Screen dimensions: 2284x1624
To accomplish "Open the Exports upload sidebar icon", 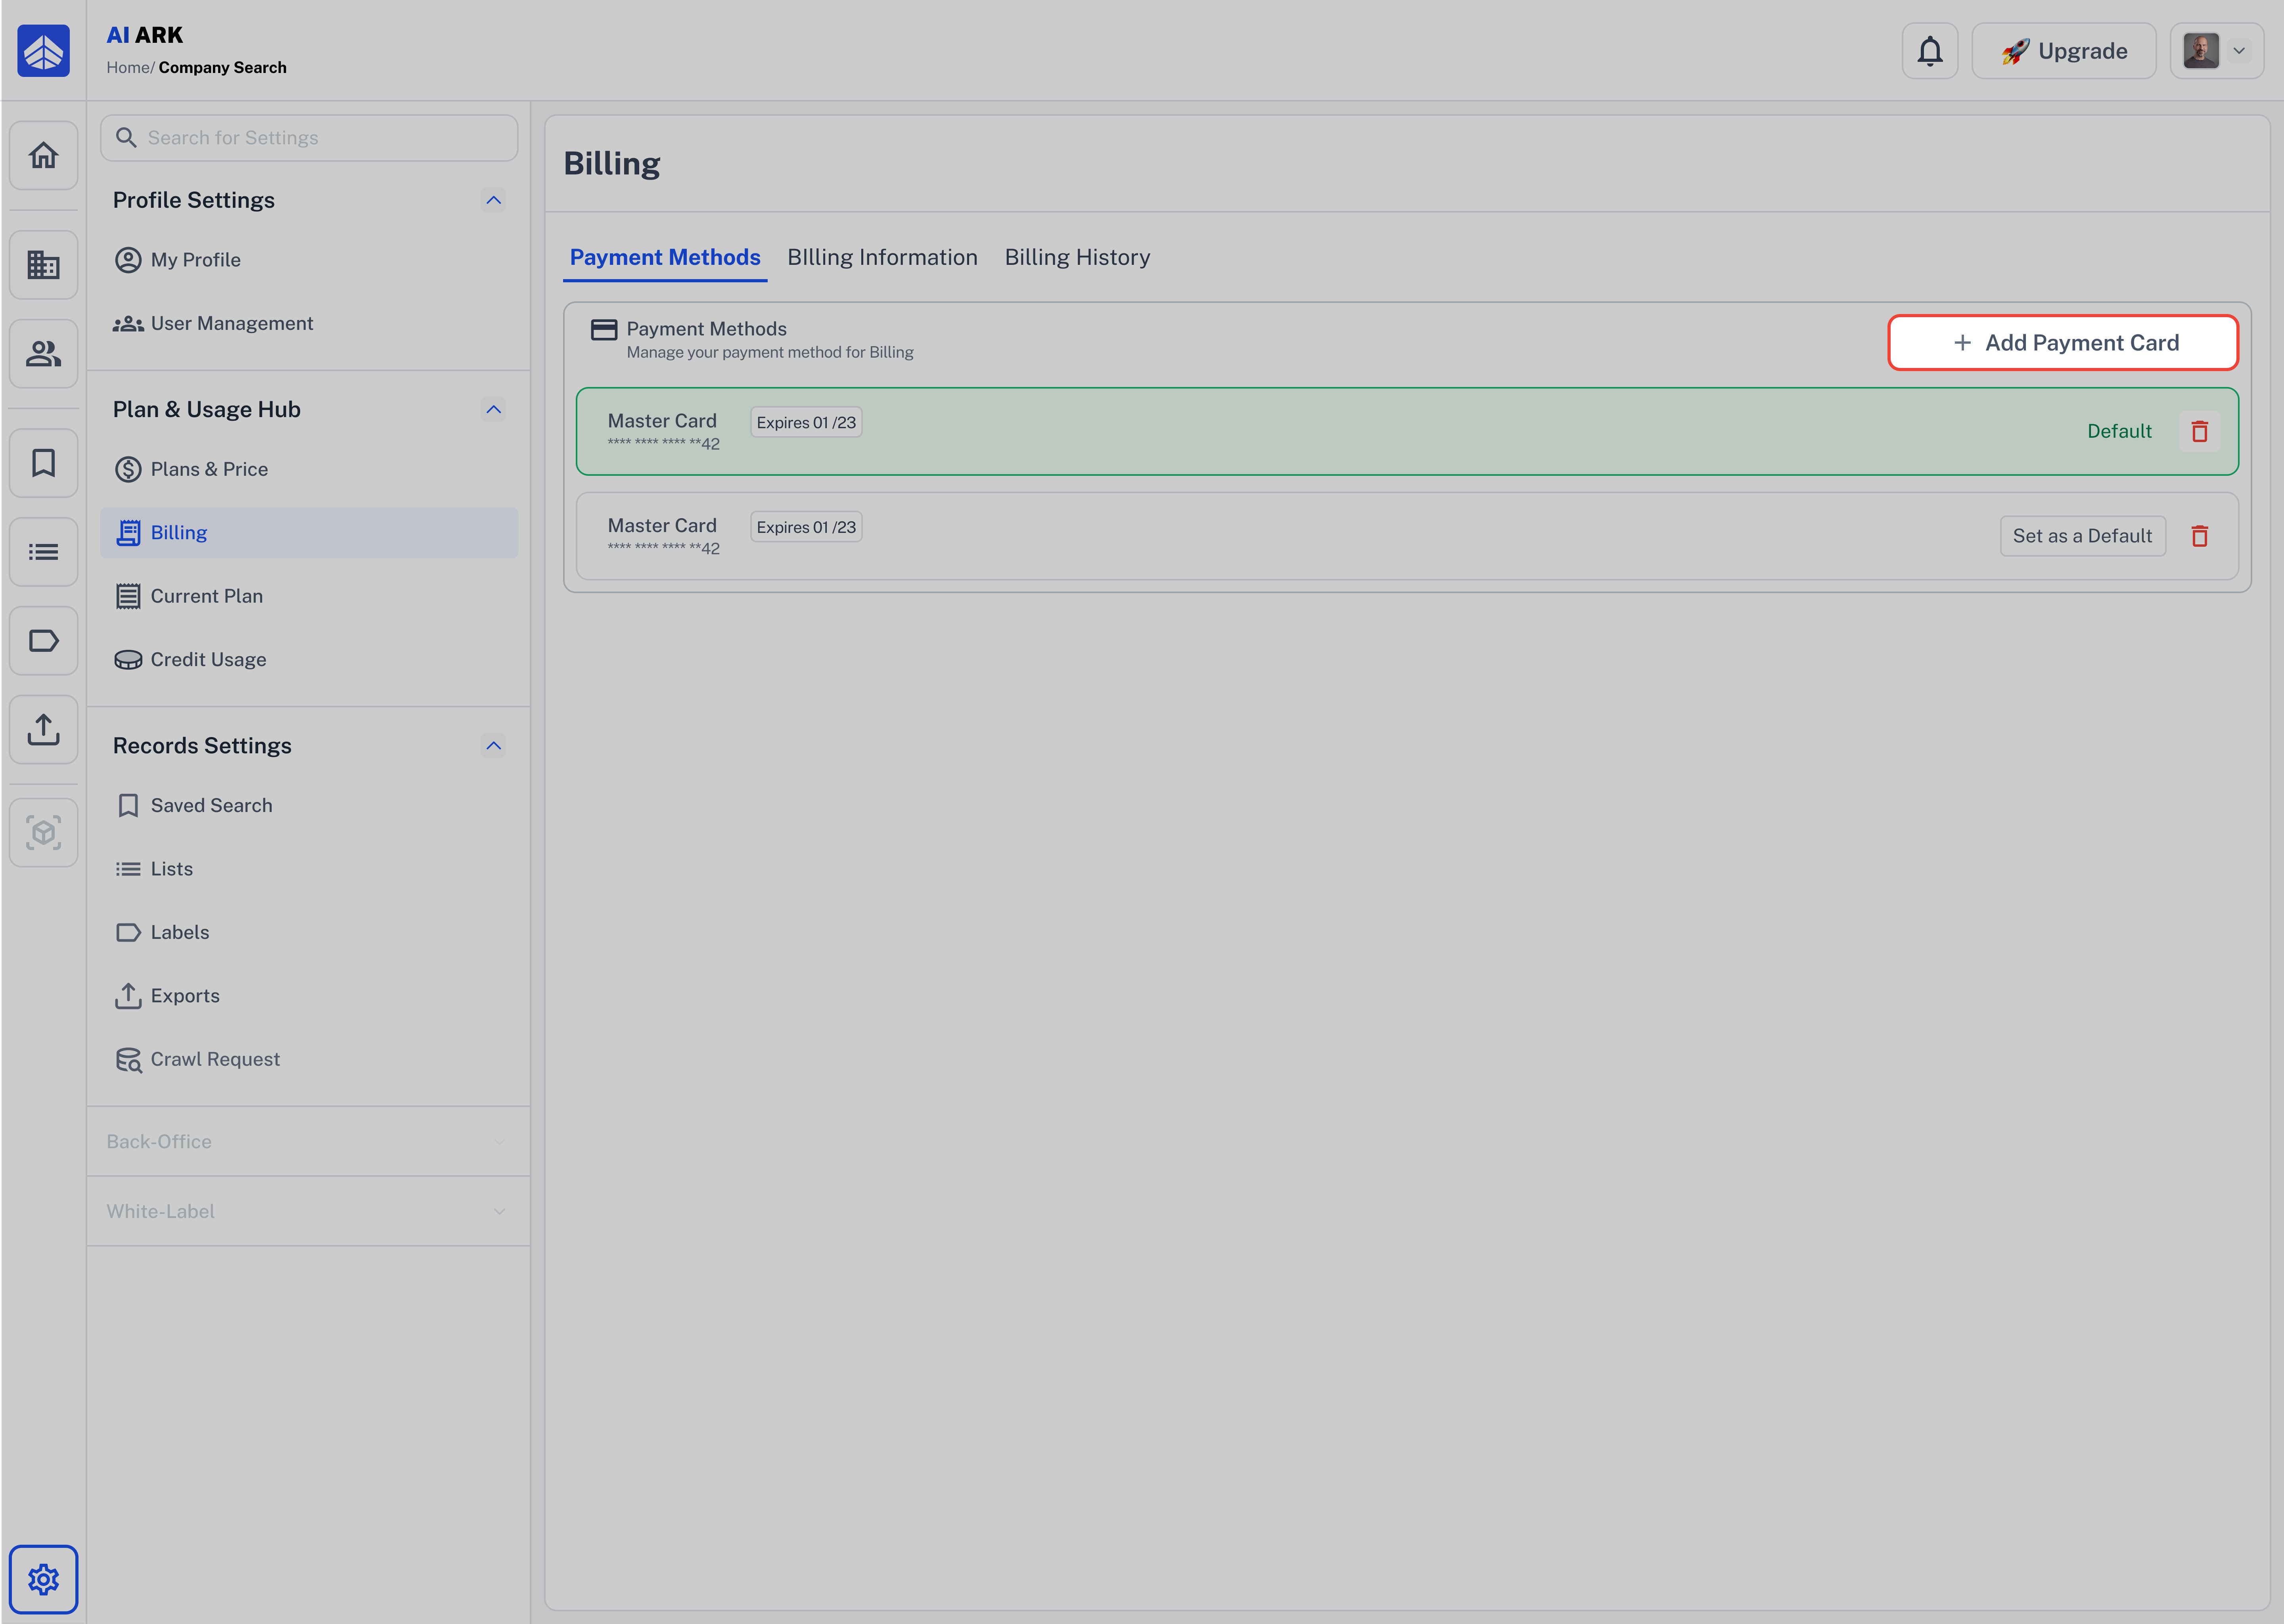I will tap(43, 729).
